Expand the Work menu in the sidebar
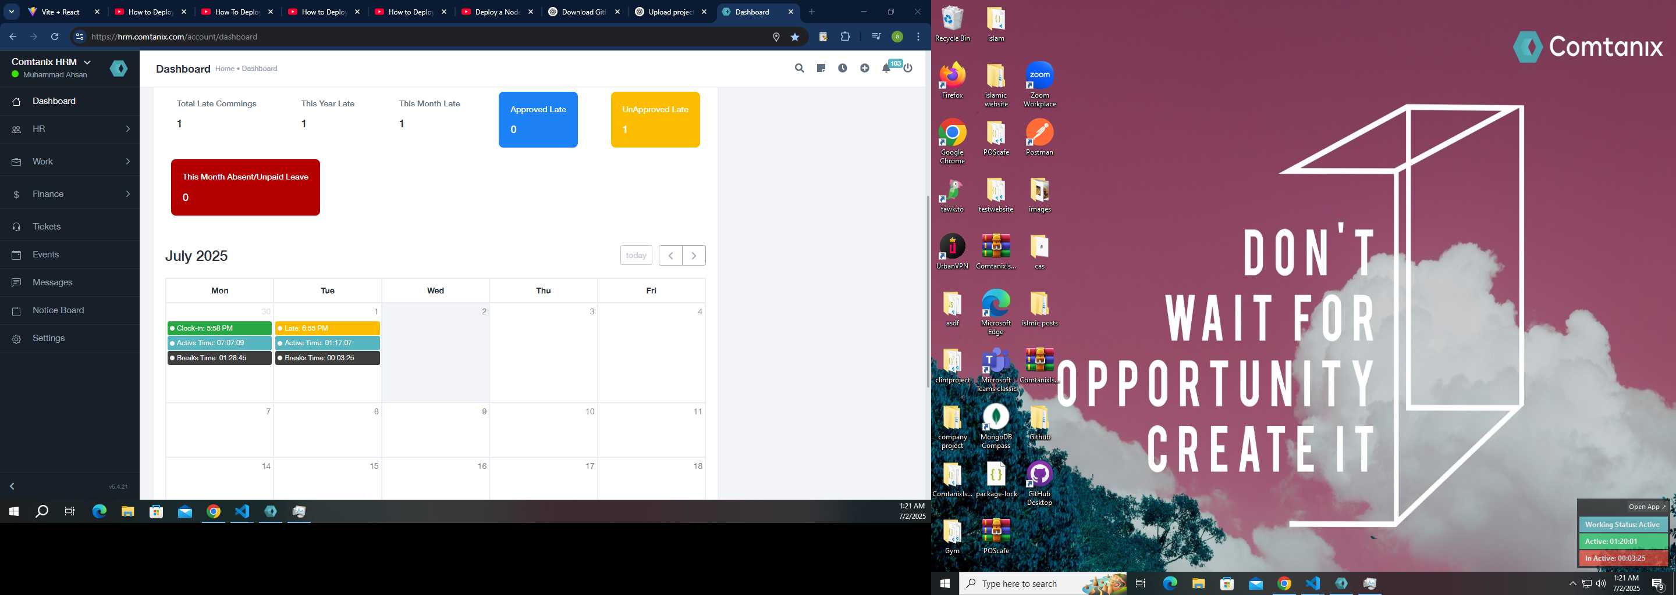 coord(70,162)
